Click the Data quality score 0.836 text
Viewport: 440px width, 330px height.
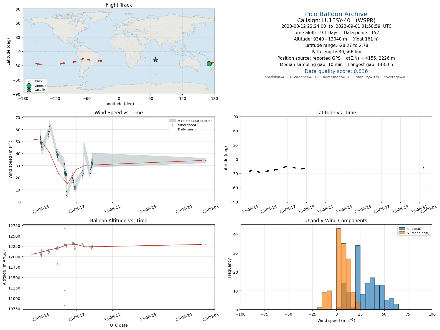tap(336, 71)
